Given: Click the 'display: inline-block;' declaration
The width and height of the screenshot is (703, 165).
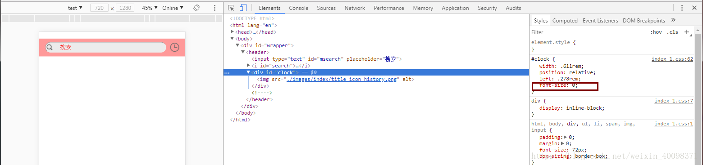Looking at the screenshot, I should [572, 108].
